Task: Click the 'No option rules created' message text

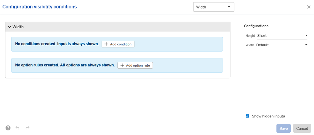Action: (65, 65)
